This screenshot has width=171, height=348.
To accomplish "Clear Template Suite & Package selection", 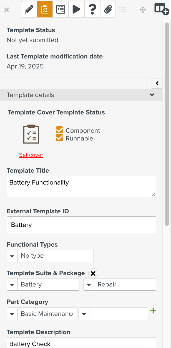I will [x=93, y=273].
